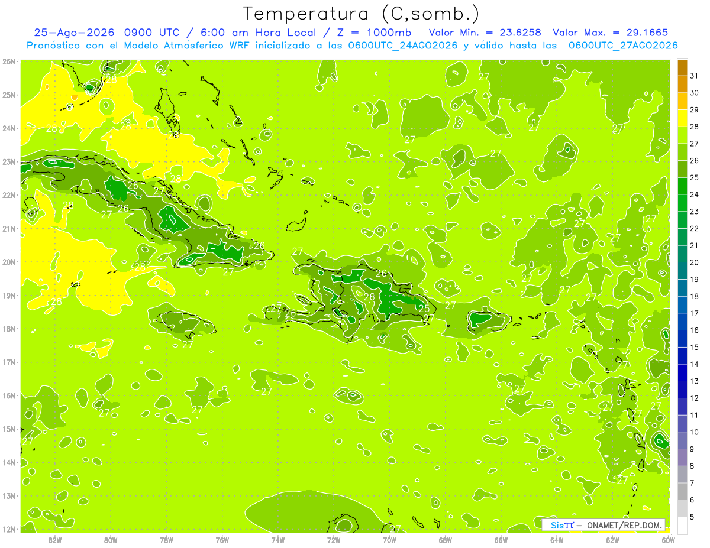Click the '25' contour label over Hispaniola

(424, 308)
